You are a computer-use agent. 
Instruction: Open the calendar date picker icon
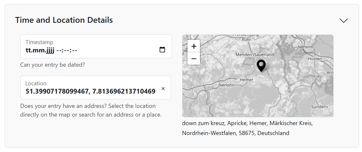(x=162, y=49)
